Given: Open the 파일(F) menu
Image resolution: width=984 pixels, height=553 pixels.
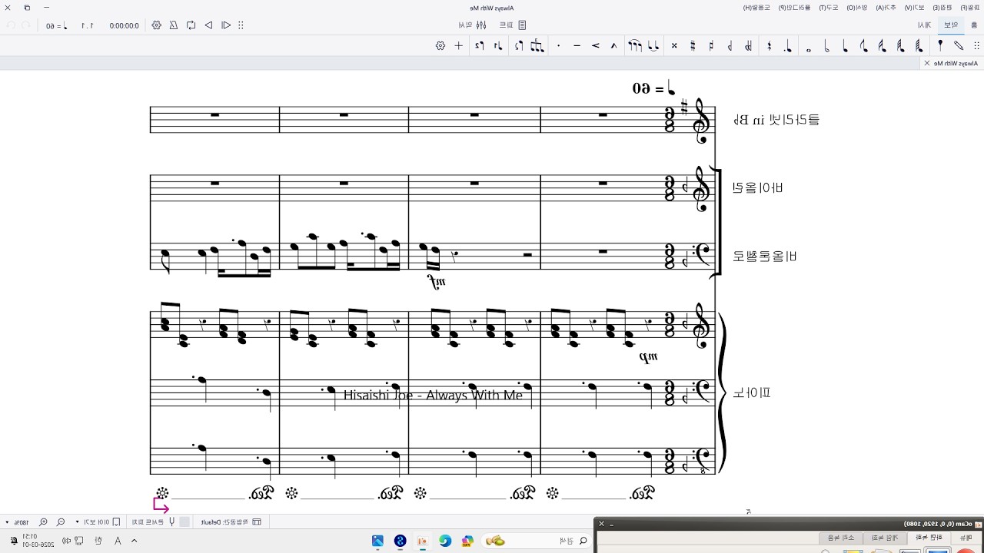Looking at the screenshot, I should pos(969,7).
